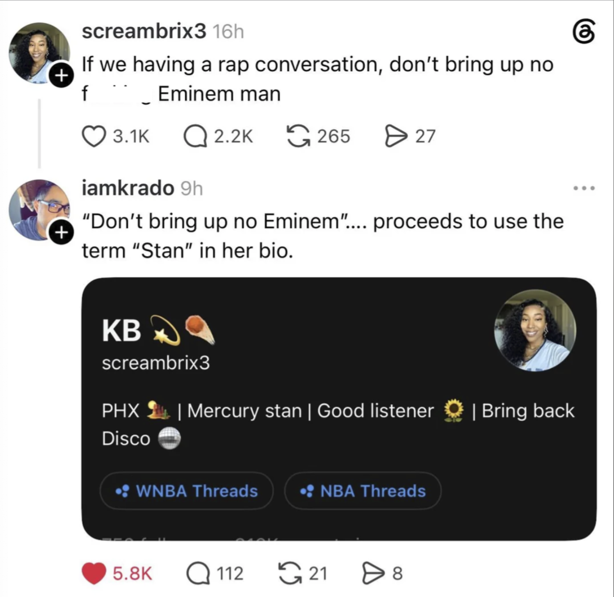Open the screambrix3 username link
The height and width of the screenshot is (597, 614).
(x=144, y=31)
